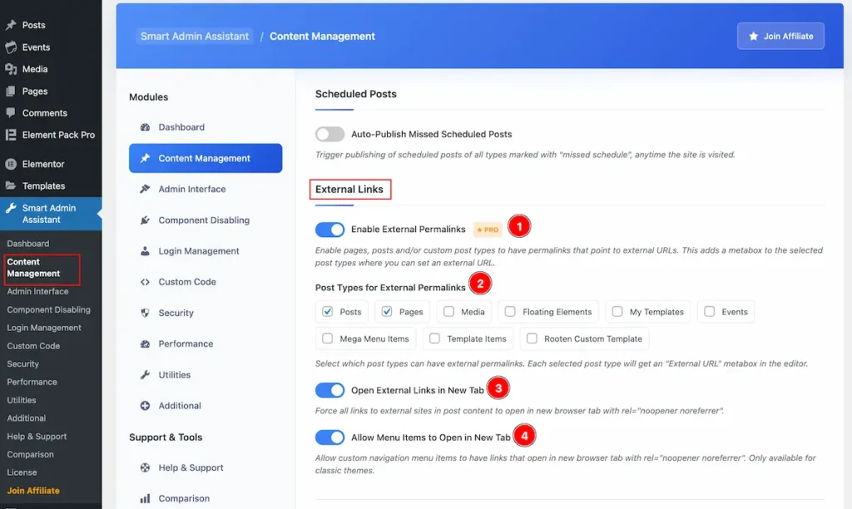Image resolution: width=852 pixels, height=509 pixels.
Task: Click the star icon in Join Affiliate button
Action: [753, 36]
